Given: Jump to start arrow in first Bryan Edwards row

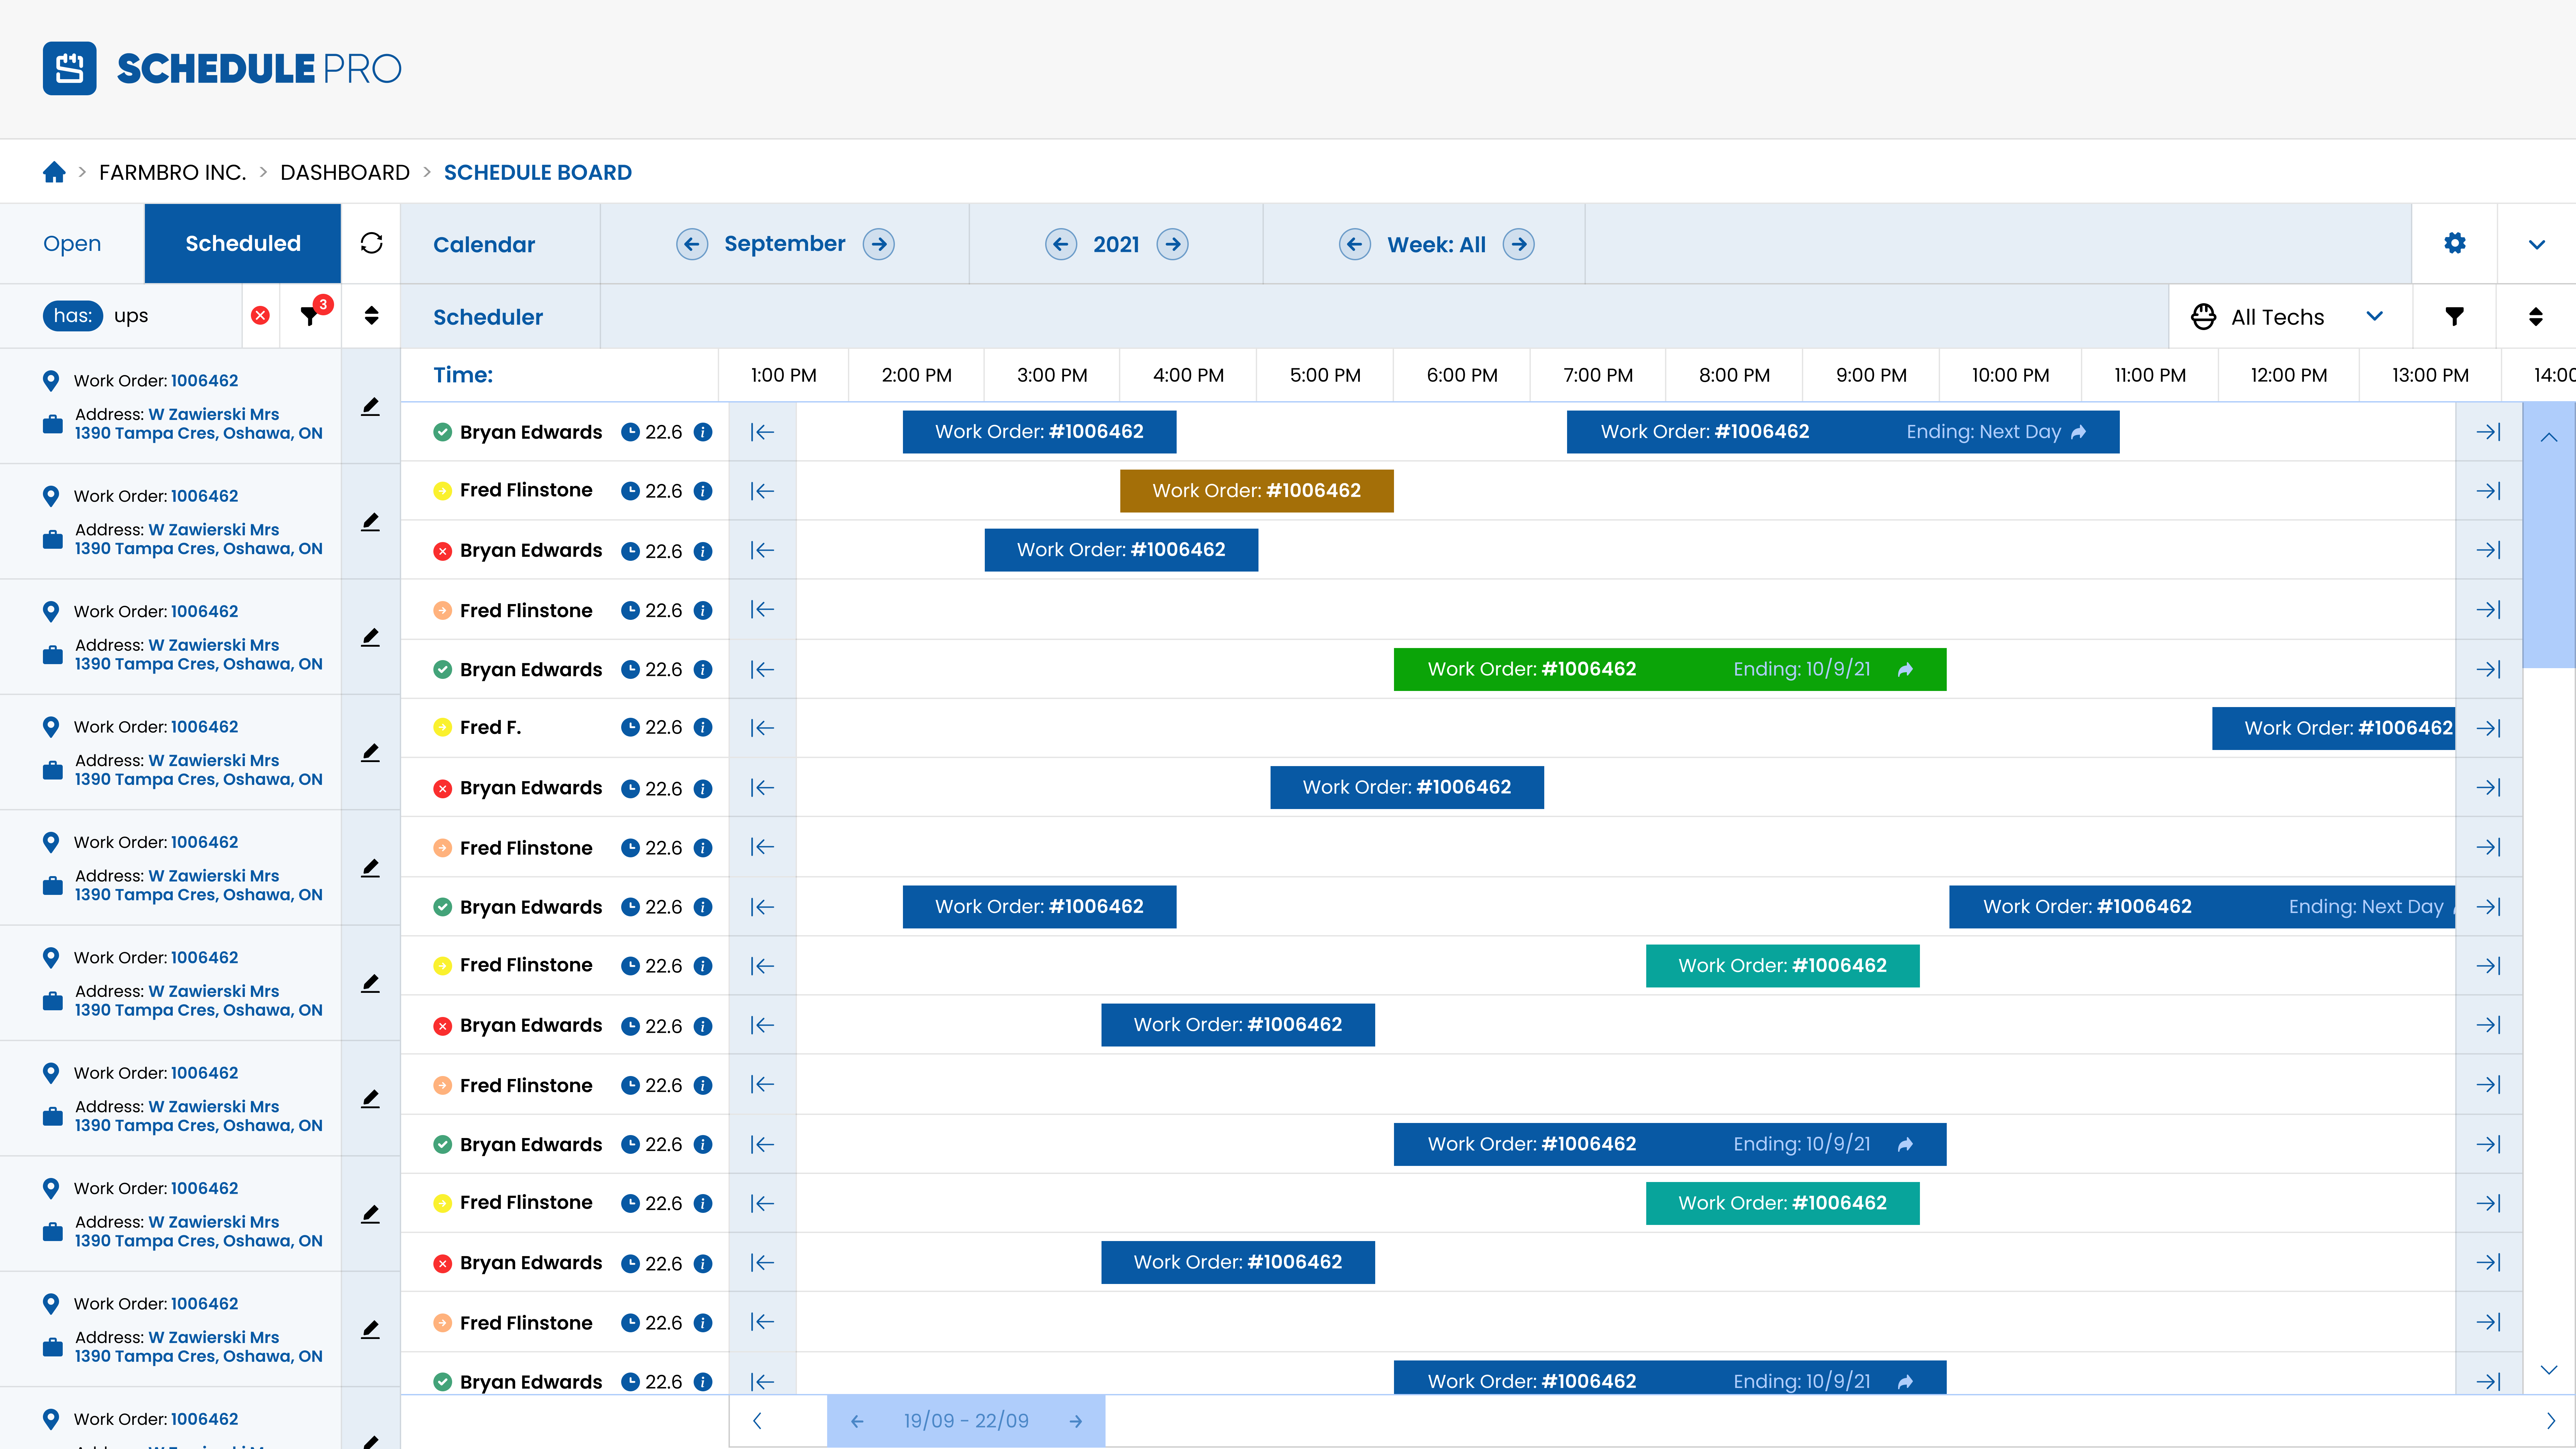Looking at the screenshot, I should [x=762, y=432].
